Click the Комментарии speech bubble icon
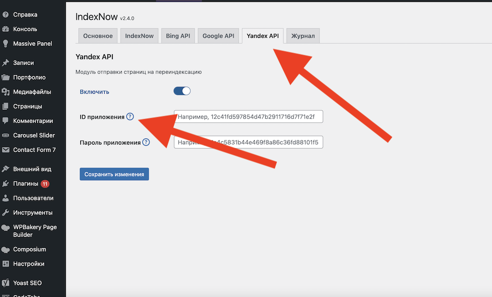Viewport: 492px width, 297px height. click(x=5, y=121)
